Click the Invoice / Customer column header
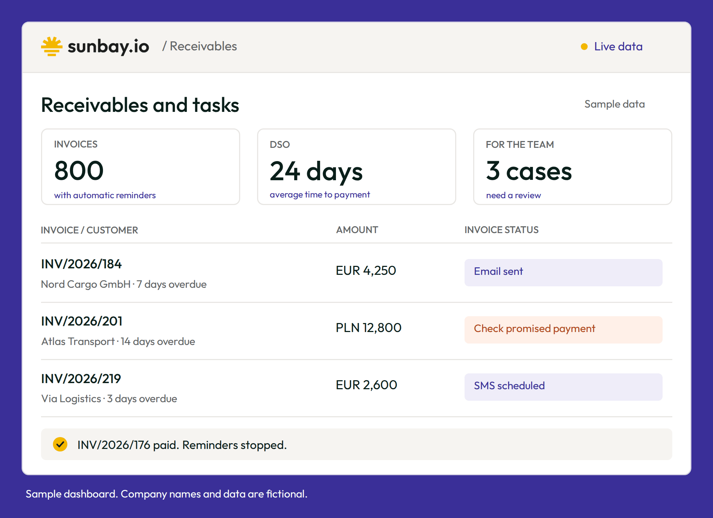The height and width of the screenshot is (518, 713). (89, 230)
